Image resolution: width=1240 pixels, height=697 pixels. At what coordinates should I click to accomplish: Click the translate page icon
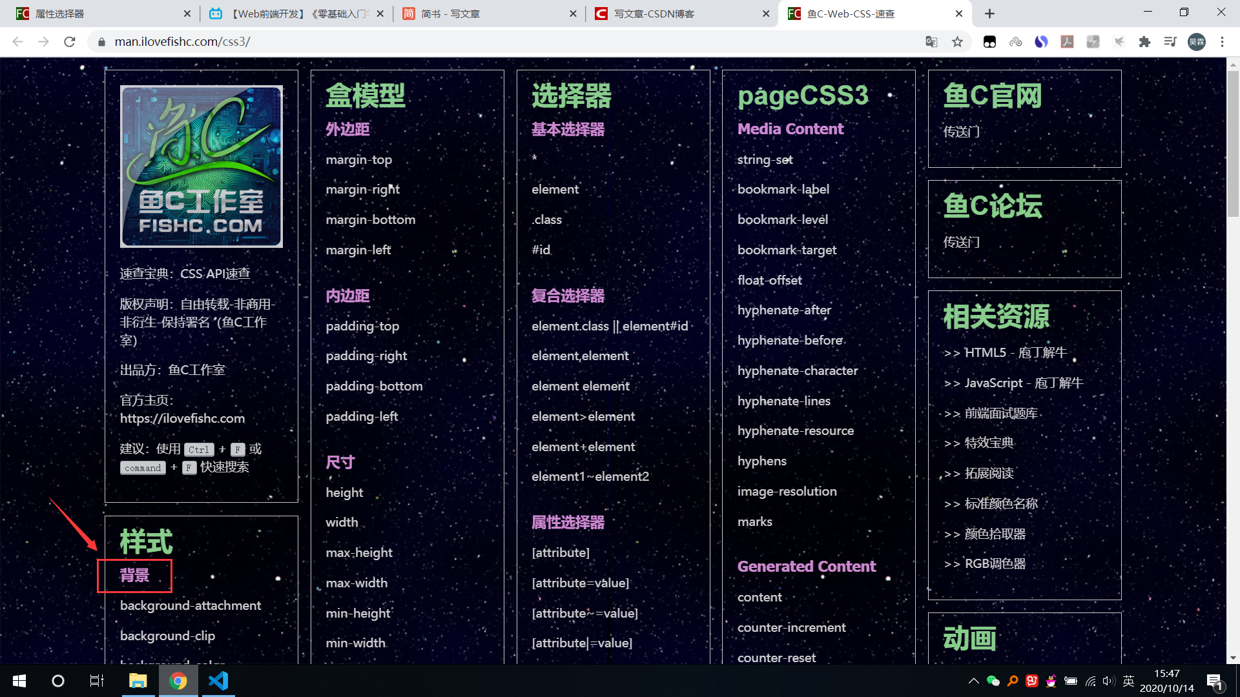[x=931, y=42]
